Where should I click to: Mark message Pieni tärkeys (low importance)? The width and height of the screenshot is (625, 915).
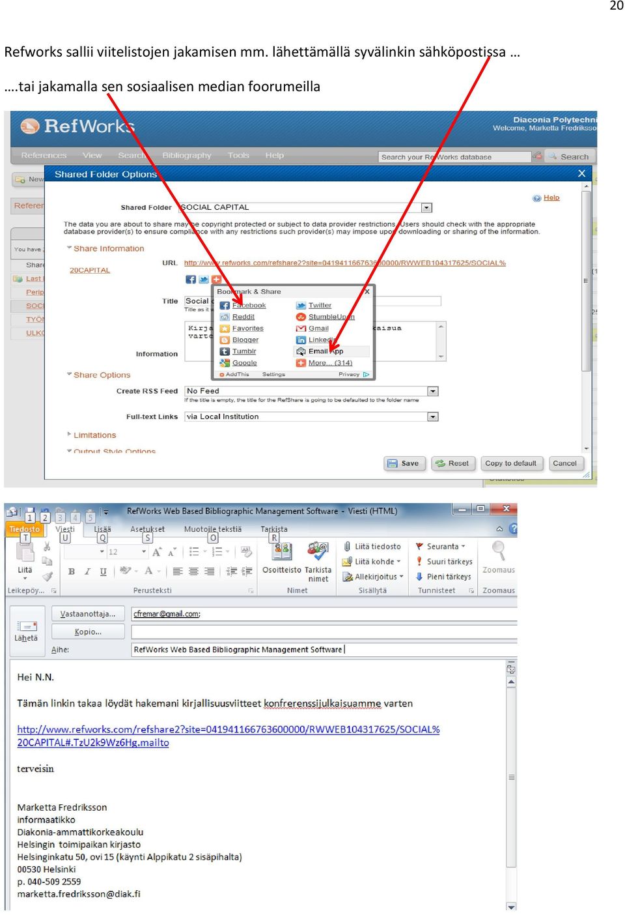tap(443, 577)
